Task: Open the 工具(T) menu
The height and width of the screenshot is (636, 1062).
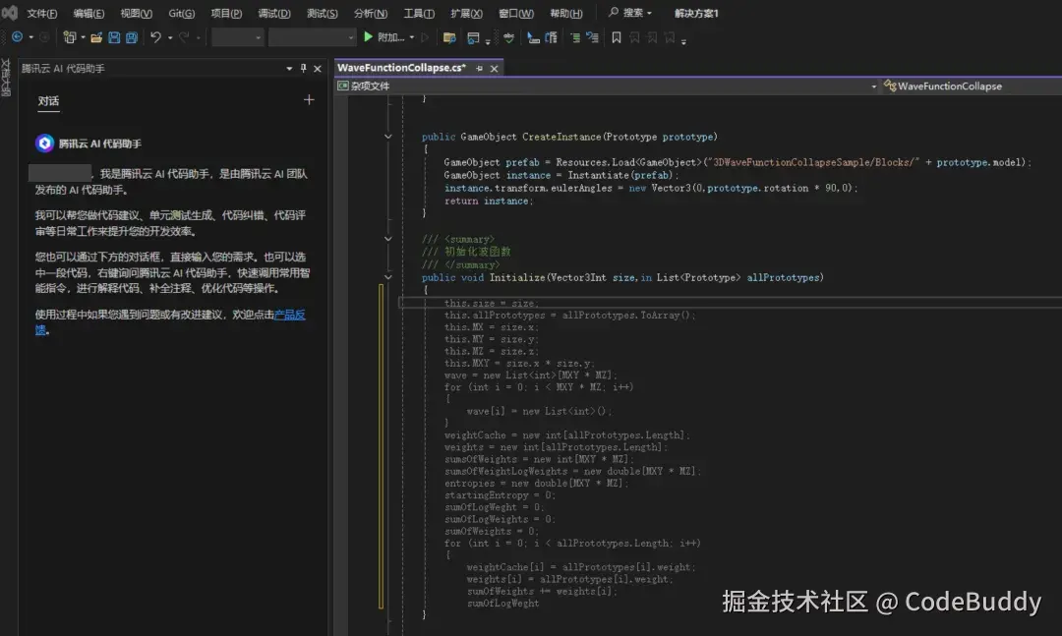Action: (419, 13)
